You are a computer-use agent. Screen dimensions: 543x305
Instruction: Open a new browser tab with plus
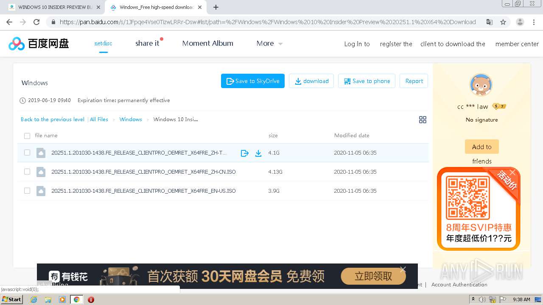tap(216, 7)
